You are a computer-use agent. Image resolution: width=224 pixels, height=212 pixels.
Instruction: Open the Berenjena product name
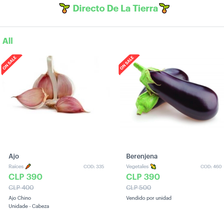142,156
